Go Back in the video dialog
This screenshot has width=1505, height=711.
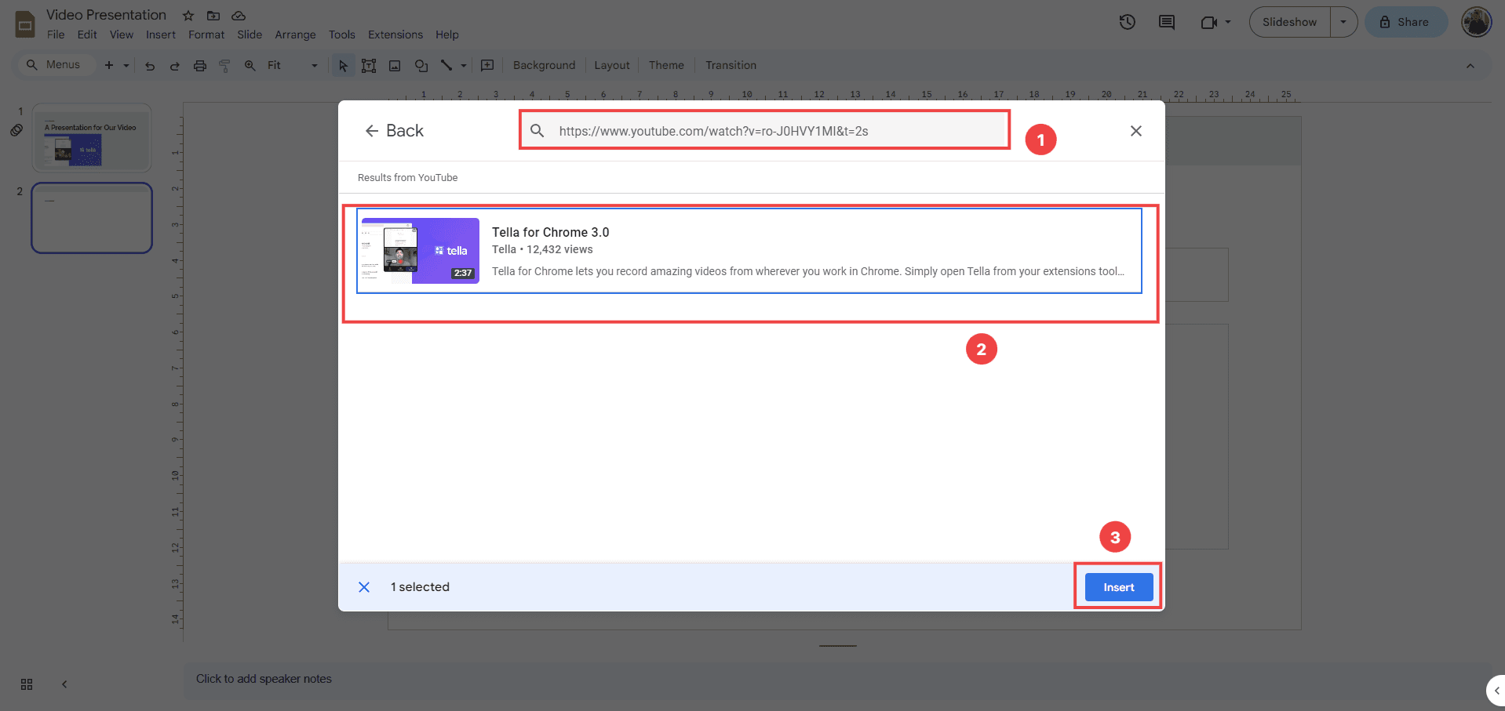395,131
